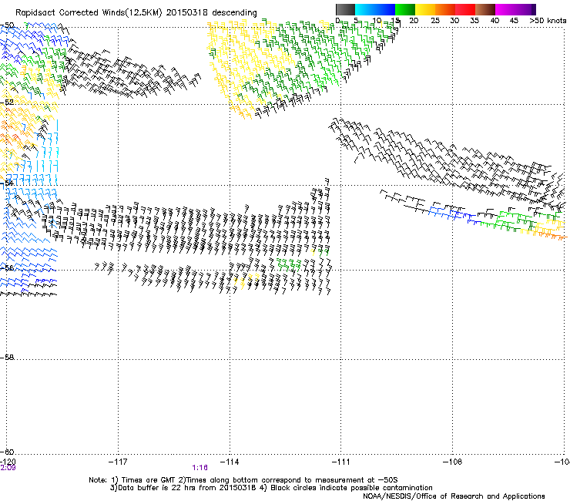Click the note 'Times are GMT'

point(149,480)
